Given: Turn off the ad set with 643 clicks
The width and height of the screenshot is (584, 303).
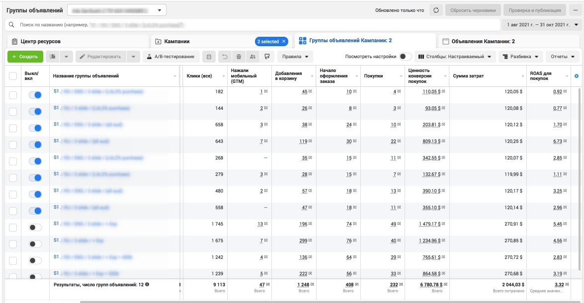Looking at the screenshot, I should coord(35,145).
